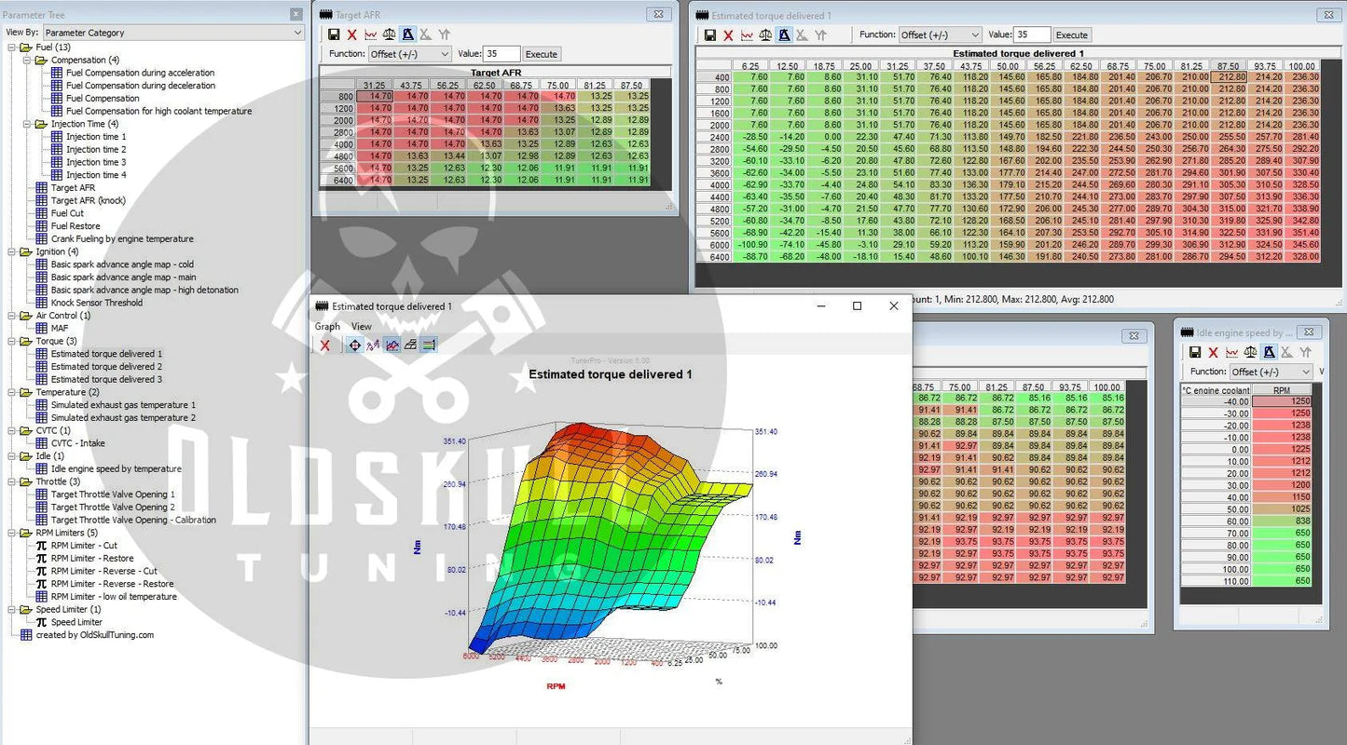Open Function dropdown in Estimated torque window

(x=939, y=34)
